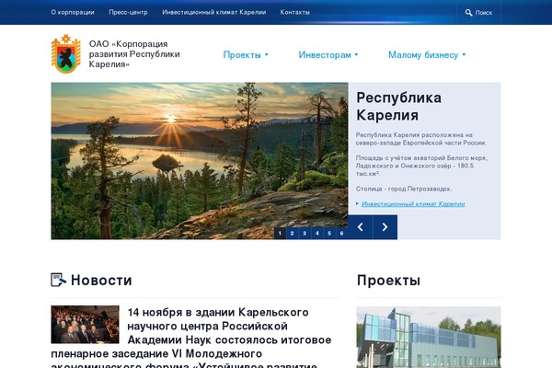This screenshot has height=368, width=552.
Task: Open the Новости section heading
Action: pos(101,281)
